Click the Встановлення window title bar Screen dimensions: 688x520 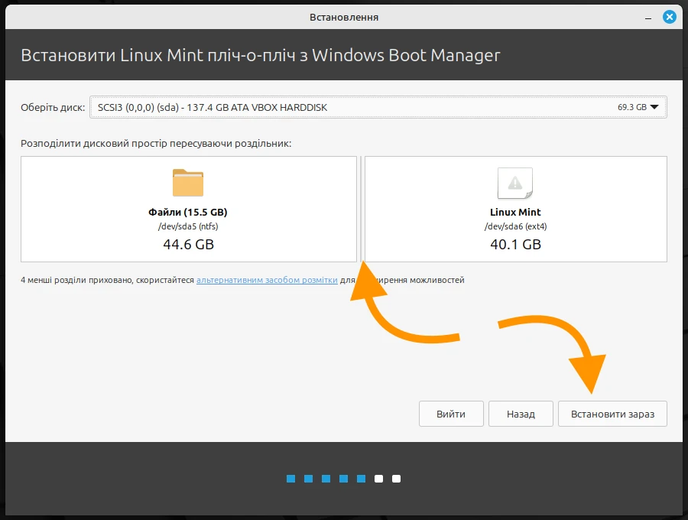(x=344, y=17)
